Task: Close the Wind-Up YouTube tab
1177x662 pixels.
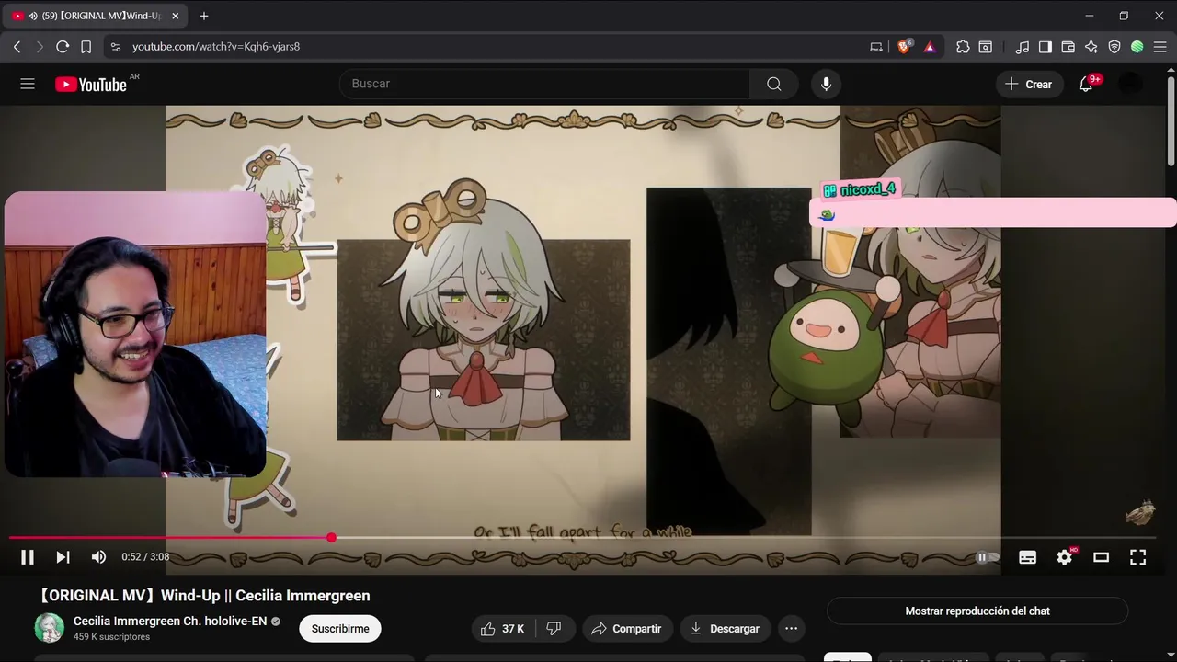Action: pyautogui.click(x=175, y=16)
